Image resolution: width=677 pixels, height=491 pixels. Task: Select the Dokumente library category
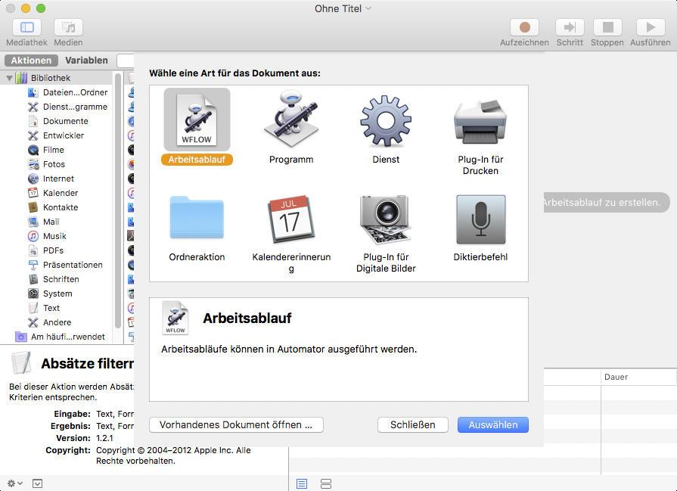58,121
